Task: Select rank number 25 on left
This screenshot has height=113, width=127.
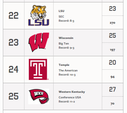Action: point(13,96)
